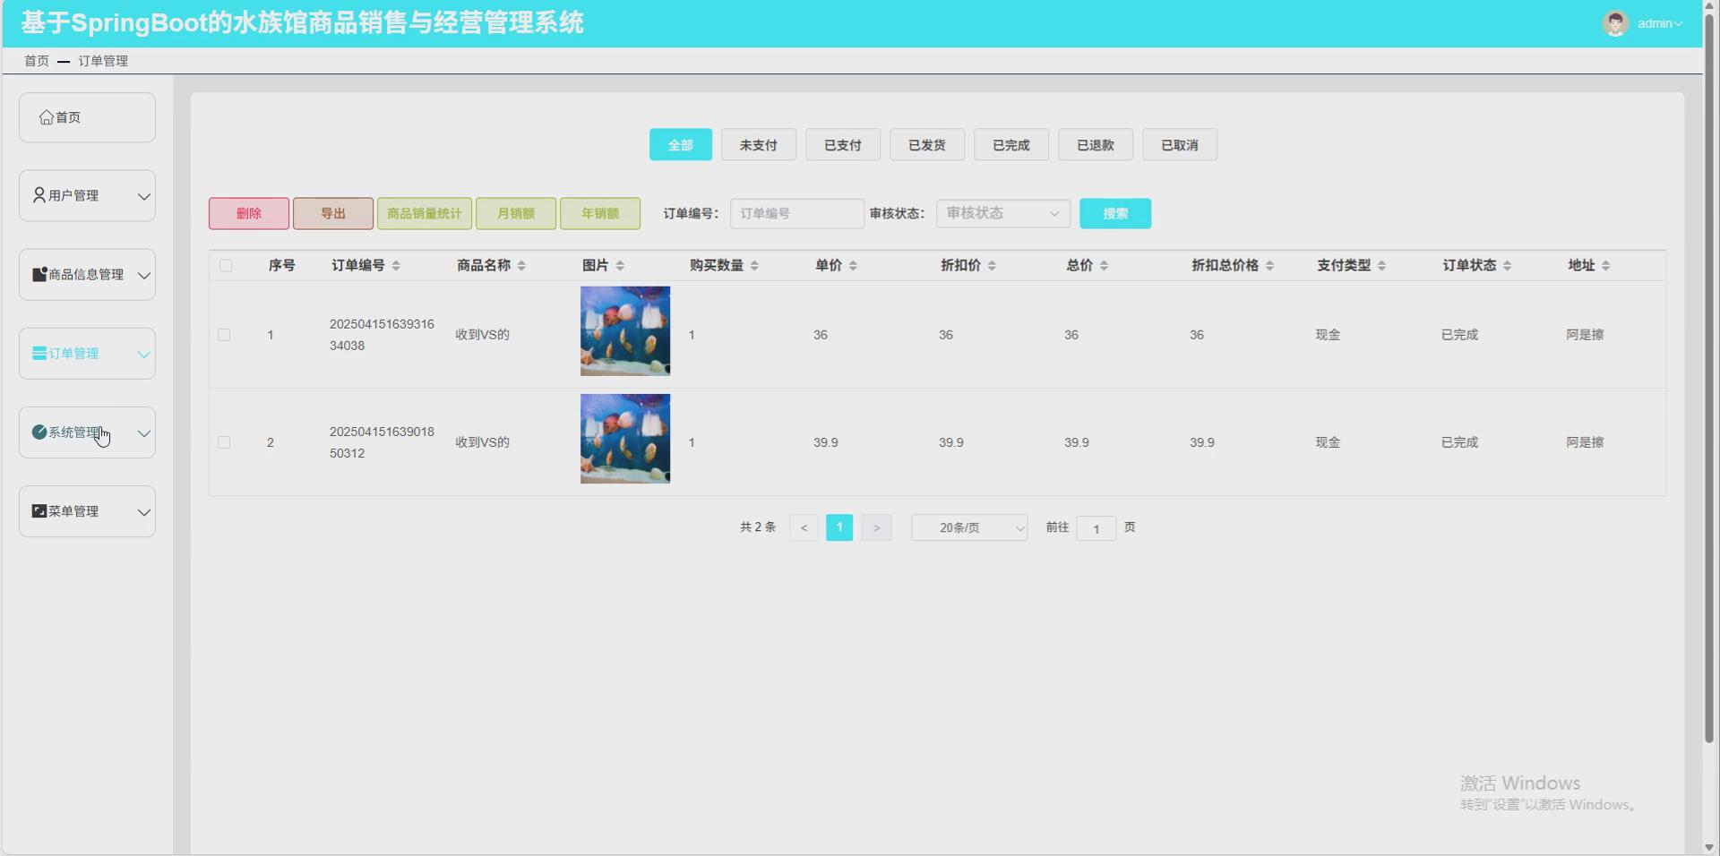This screenshot has height=856, width=1720.
Task: Sort by 订单状态 column arrows
Action: [1507, 266]
